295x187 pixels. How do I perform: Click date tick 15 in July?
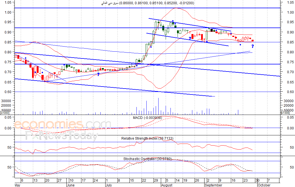point(132,180)
